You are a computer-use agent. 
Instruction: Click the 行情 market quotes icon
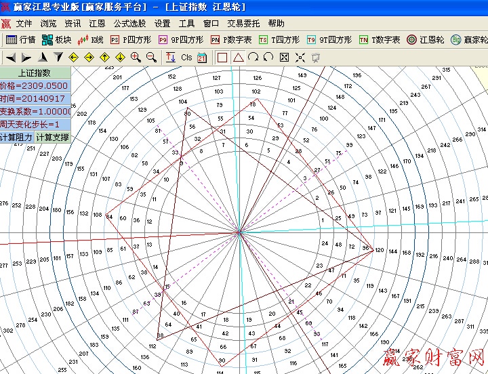(20, 40)
